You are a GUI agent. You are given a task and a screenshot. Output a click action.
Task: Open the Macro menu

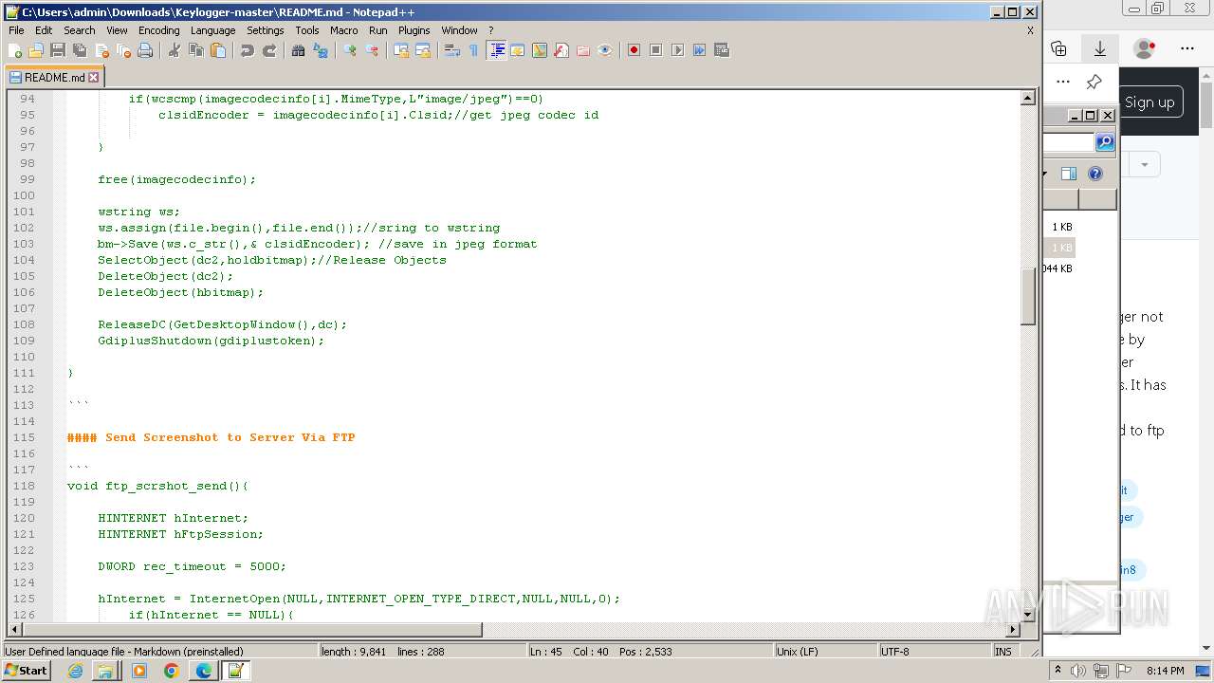(x=344, y=30)
